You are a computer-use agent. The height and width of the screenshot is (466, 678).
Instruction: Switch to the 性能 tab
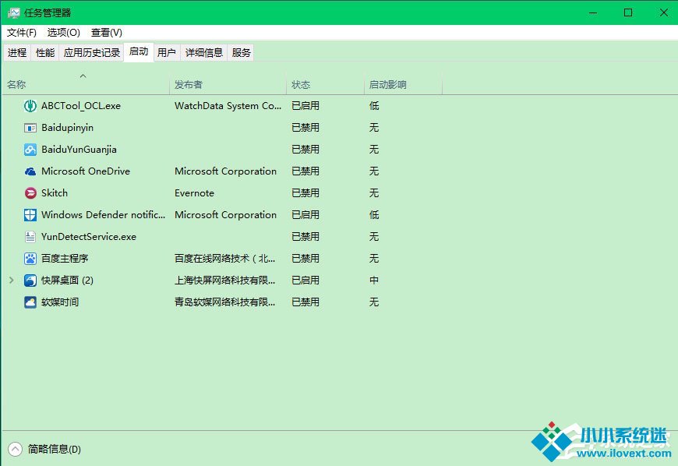pos(45,53)
